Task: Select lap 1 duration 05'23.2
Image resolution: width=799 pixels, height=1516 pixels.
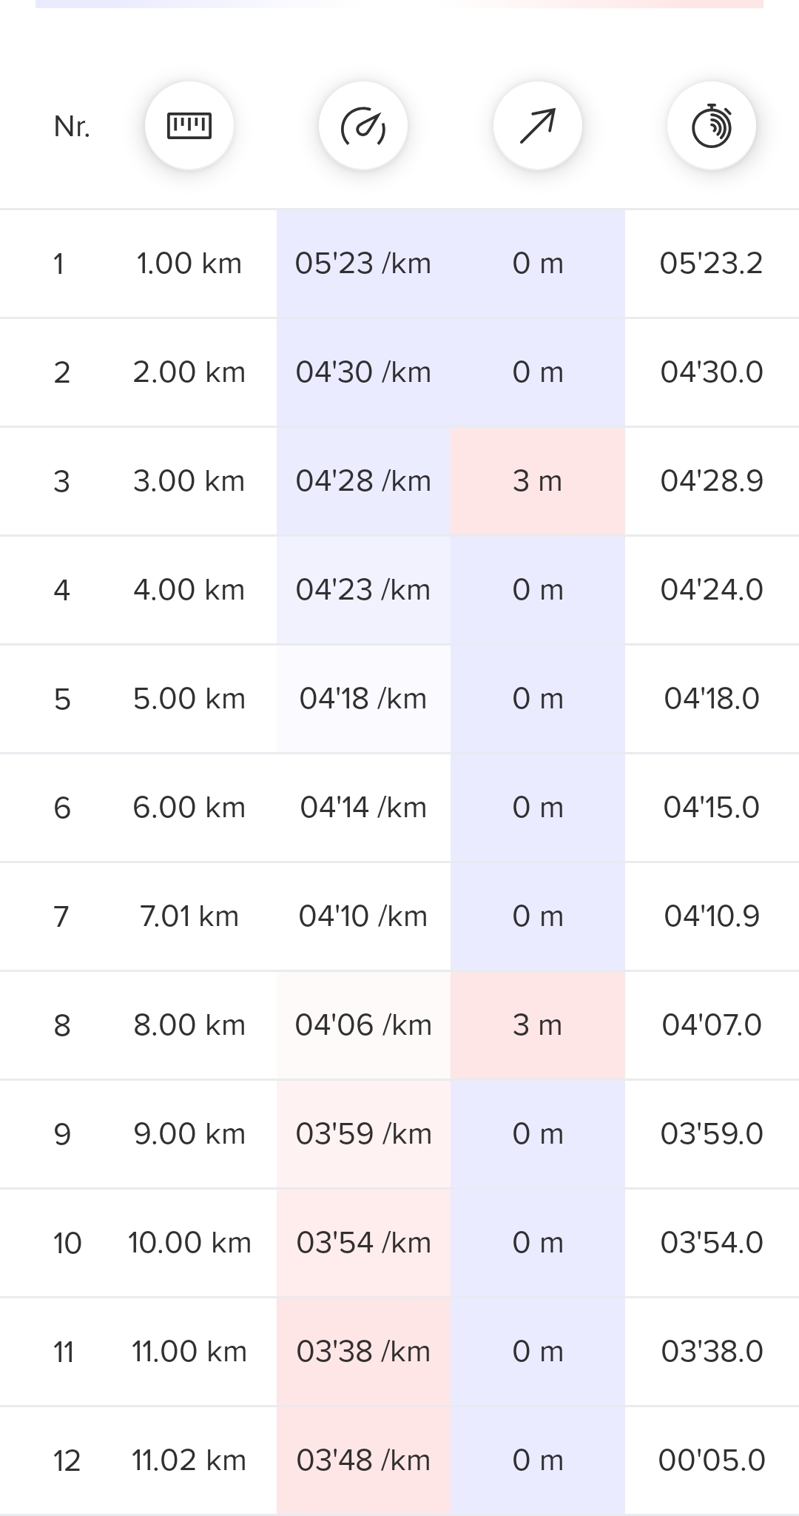Action: coord(711,264)
